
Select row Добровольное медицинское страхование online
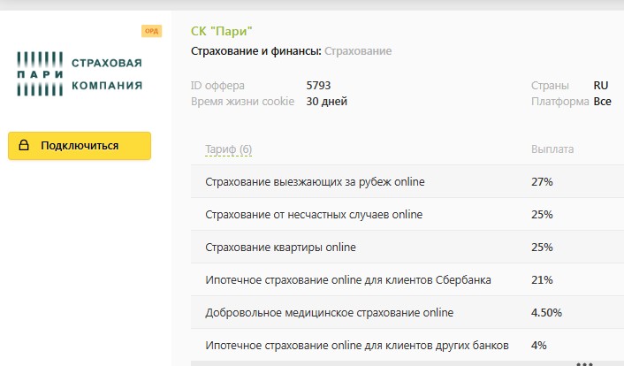[x=407, y=312]
